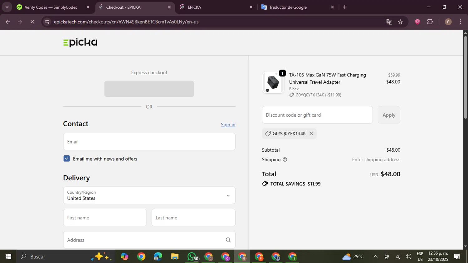Open the Windows Start menu

[8, 256]
